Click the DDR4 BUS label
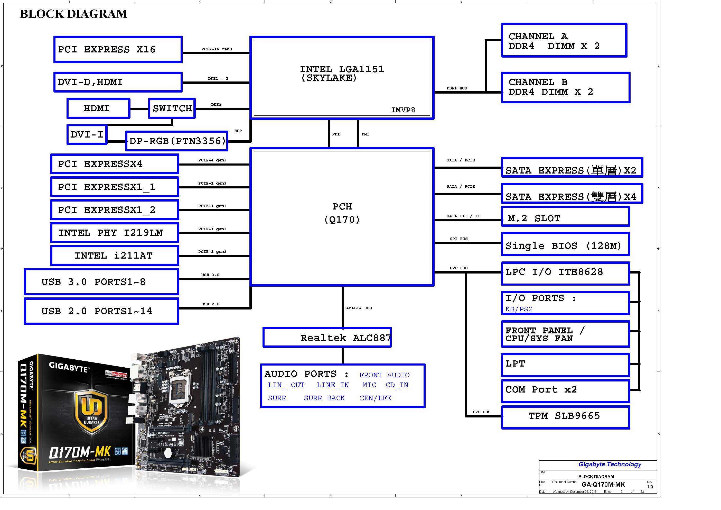Screen dimensions: 721x510 (457, 88)
